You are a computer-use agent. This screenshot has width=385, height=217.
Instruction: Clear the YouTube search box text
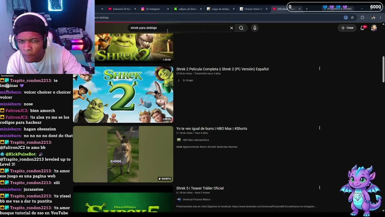[232, 28]
